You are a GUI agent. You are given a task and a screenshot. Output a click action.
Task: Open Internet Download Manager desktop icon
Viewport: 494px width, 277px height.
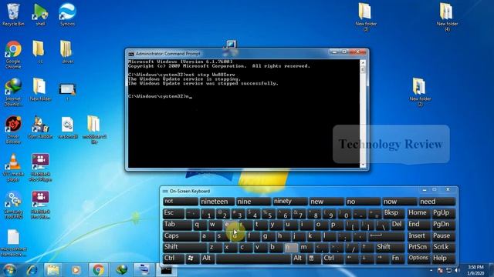[13, 92]
